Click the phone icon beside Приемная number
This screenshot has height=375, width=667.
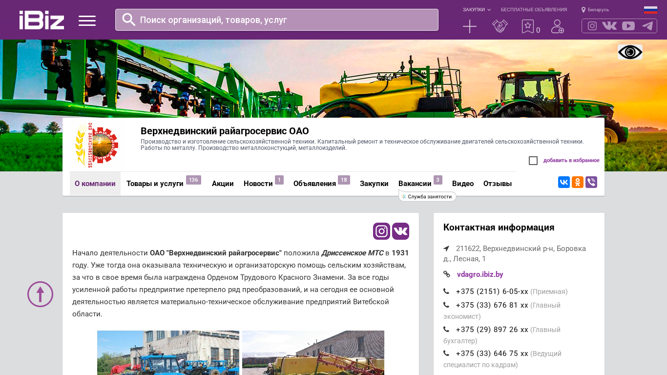[446, 292]
